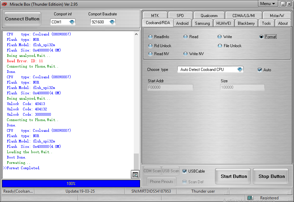Click the "Unlock Code: 40413" log line
The width and height of the screenshot is (294, 202).
[x=26, y=104]
